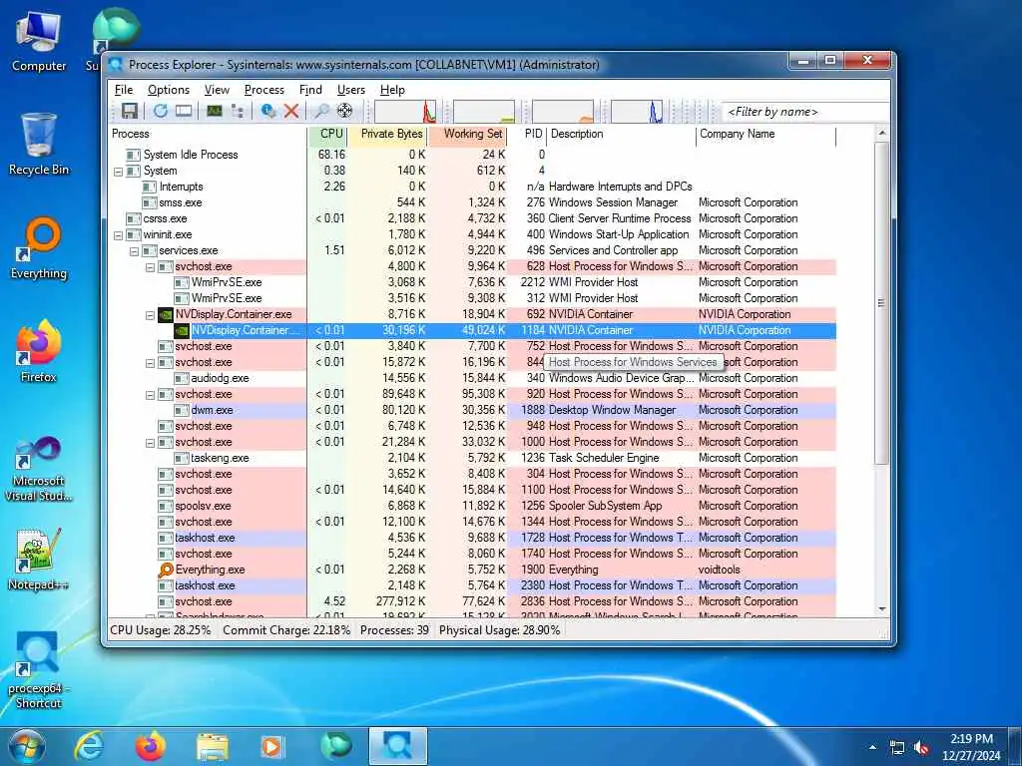Screen dimensions: 1022x766
Task: Click the orange Everything.exe process icon
Action: click(x=166, y=570)
